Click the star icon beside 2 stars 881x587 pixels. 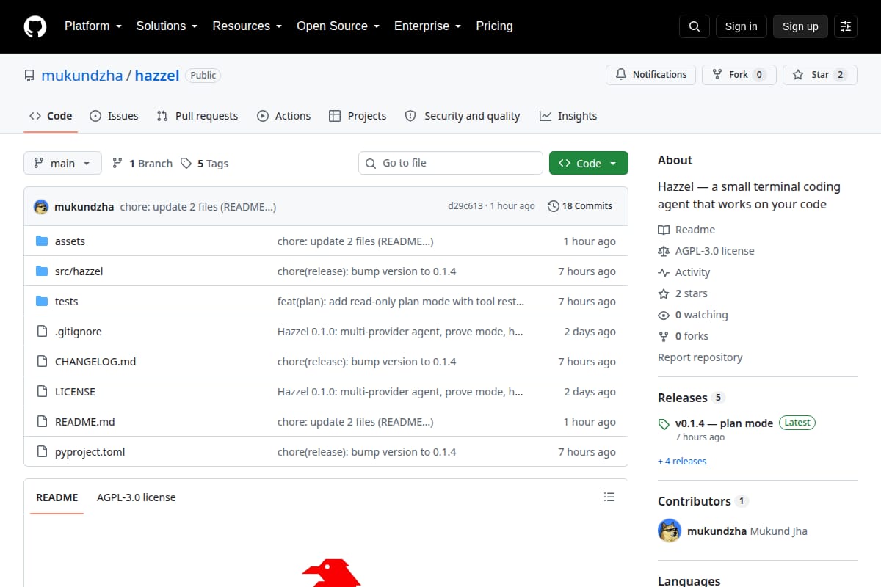pyautogui.click(x=664, y=293)
